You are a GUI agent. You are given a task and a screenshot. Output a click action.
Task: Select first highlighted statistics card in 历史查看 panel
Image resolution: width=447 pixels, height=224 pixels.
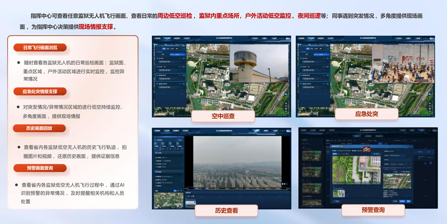coord(158,146)
